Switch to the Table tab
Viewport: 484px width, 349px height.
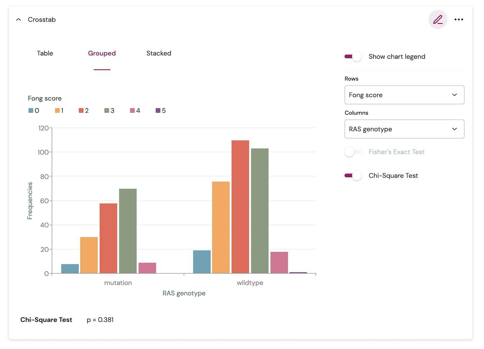(x=45, y=53)
